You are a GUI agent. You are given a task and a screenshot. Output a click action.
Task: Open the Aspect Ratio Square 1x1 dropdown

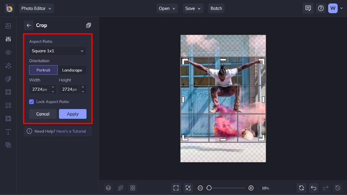[x=58, y=51]
